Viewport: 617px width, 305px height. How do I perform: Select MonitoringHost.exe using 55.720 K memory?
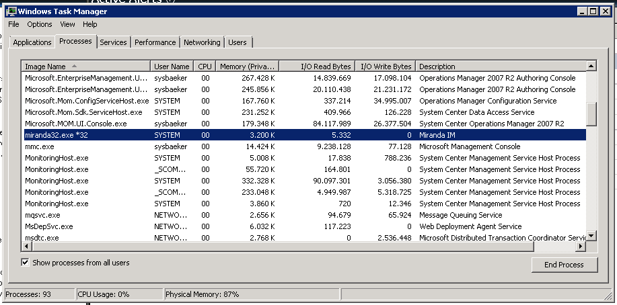[305, 169]
